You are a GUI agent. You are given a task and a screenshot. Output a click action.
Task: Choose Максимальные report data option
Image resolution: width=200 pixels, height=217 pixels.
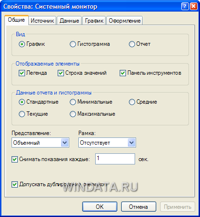point(73,114)
